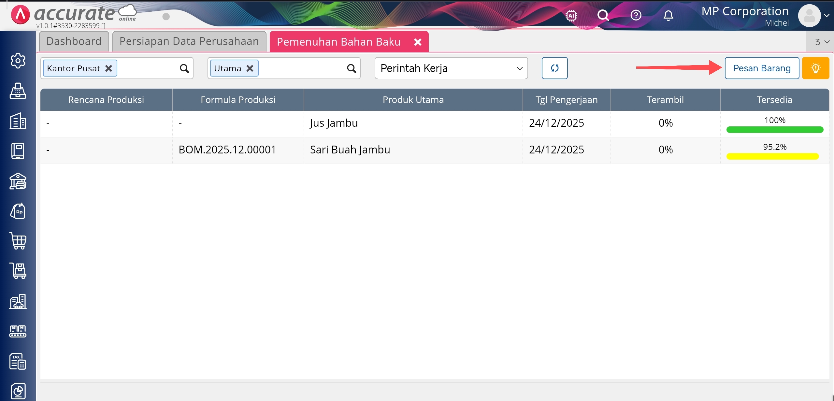Remove the Utama warehouse filter tag

pos(250,68)
